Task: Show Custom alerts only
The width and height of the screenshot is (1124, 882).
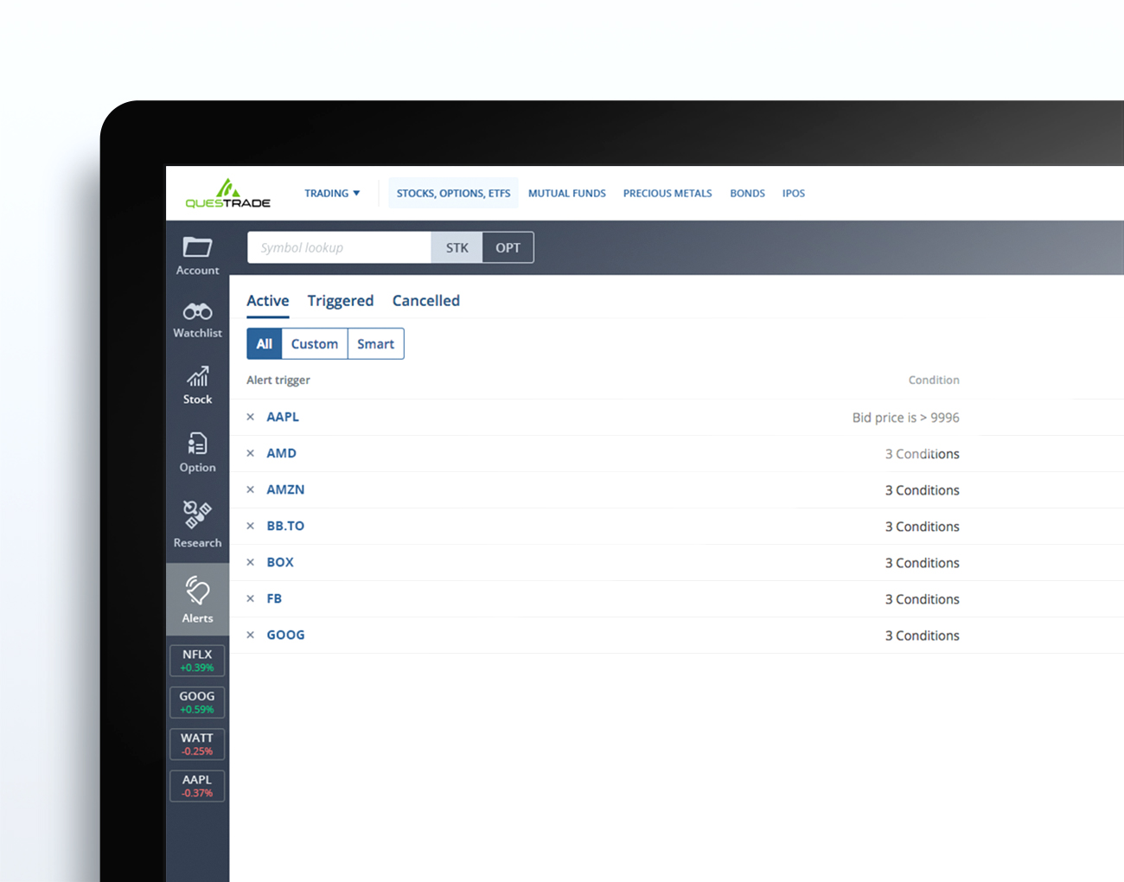Action: (x=314, y=343)
